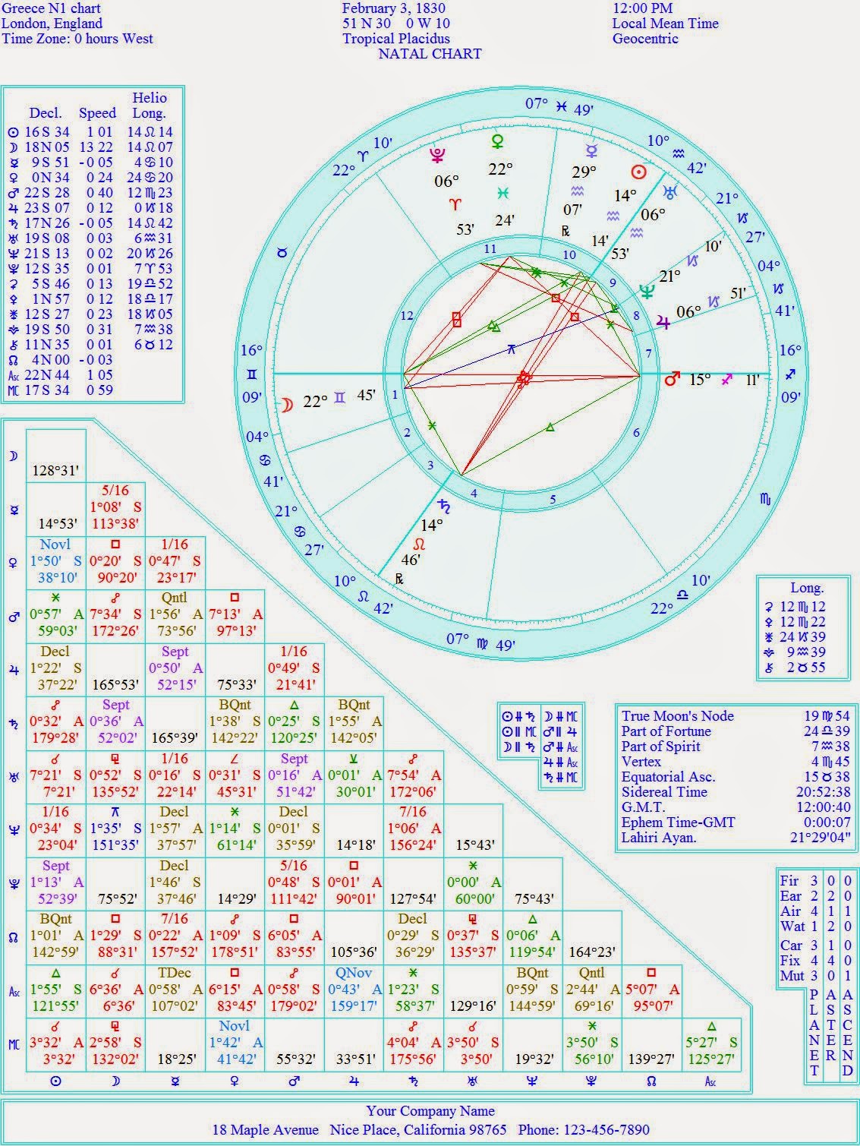
Task: Select house number 5 on the inner ring
Action: [553, 499]
